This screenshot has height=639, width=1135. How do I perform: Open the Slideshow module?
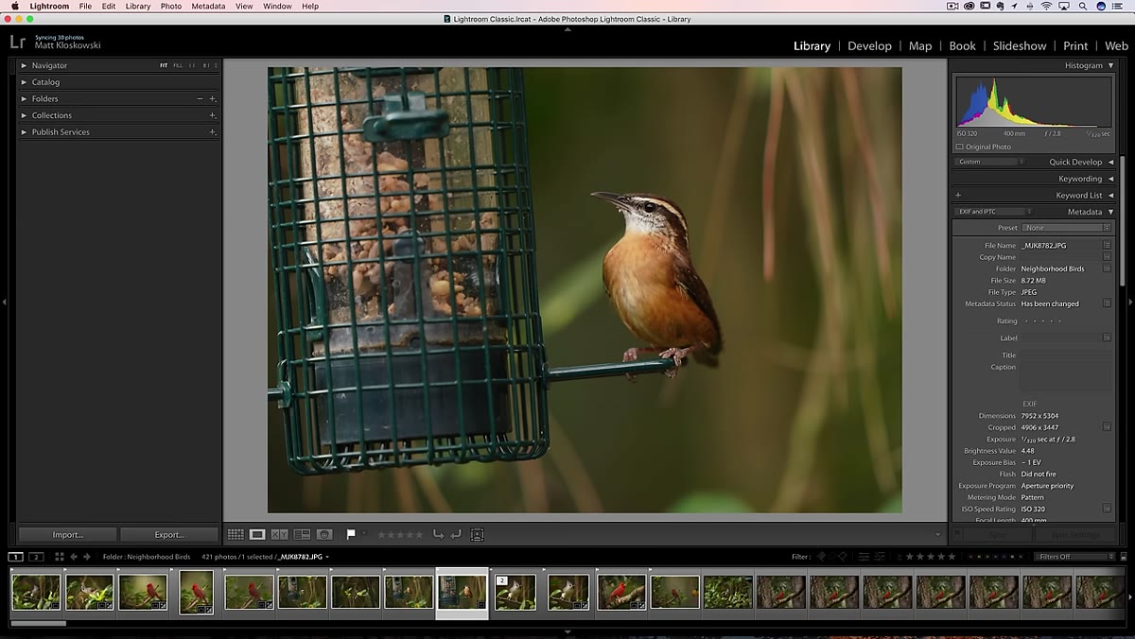coord(1020,45)
